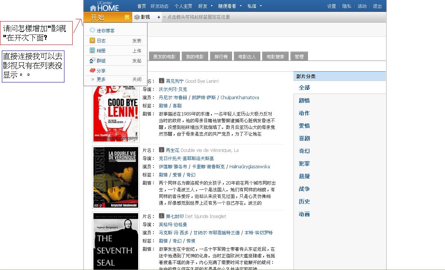Click the 影视 pinned-tab label
445x270 pixels.
click(x=145, y=17)
